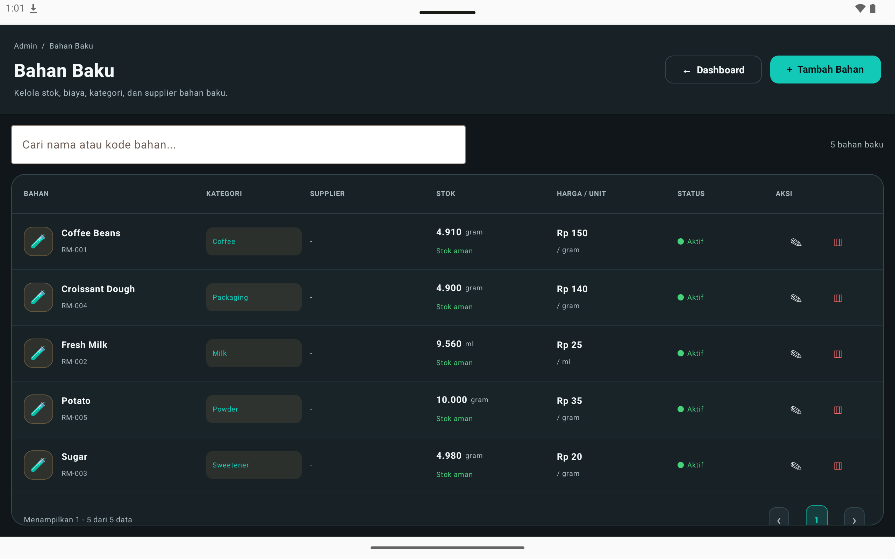
Task: Go back to Dashboard
Action: pyautogui.click(x=713, y=70)
